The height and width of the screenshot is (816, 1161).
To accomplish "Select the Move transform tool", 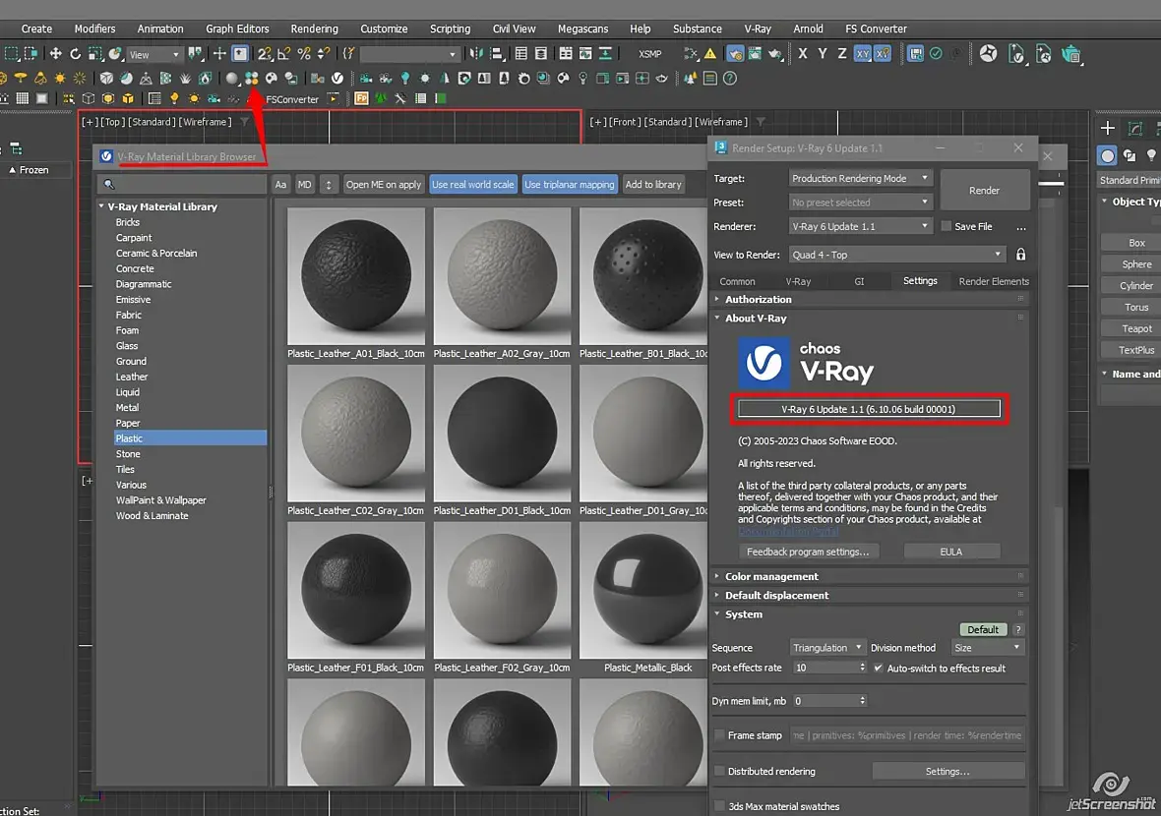I will [55, 54].
